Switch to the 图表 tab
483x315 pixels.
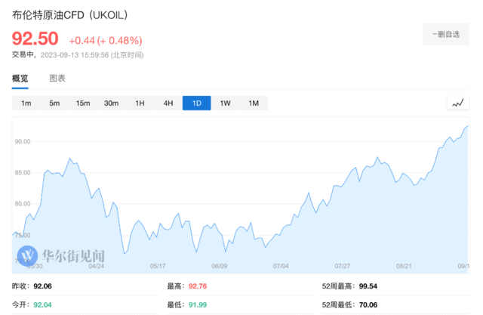pyautogui.click(x=57, y=79)
